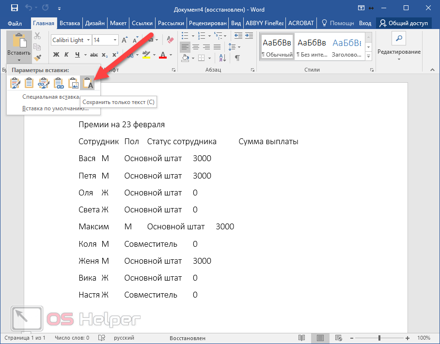
Task: Click the Format Painter brush icon
Action: coord(38,58)
